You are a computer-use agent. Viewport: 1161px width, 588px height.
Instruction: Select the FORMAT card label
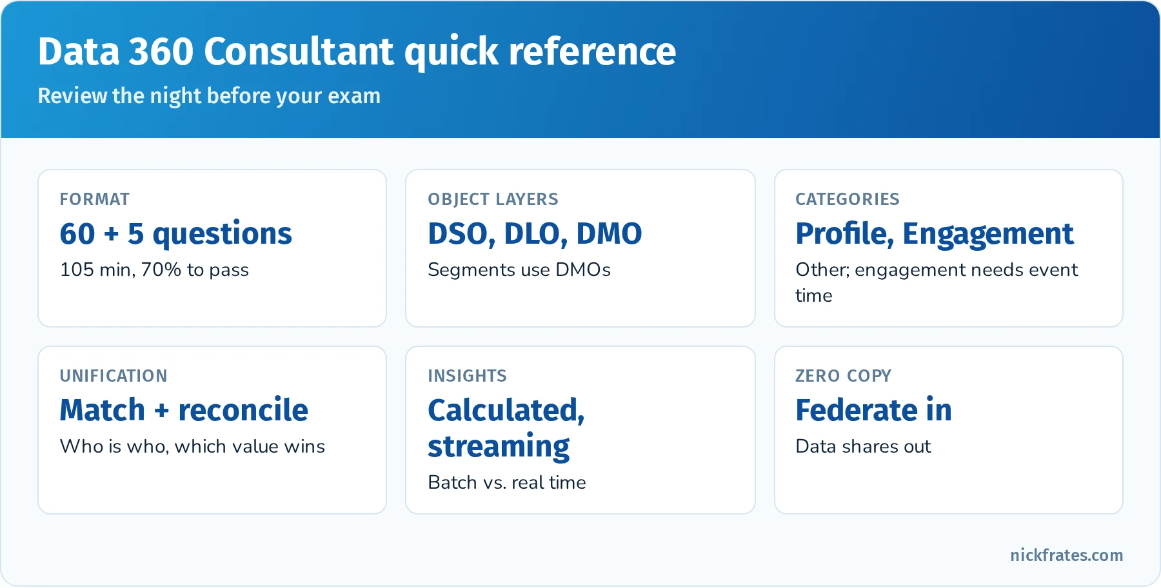pos(94,199)
